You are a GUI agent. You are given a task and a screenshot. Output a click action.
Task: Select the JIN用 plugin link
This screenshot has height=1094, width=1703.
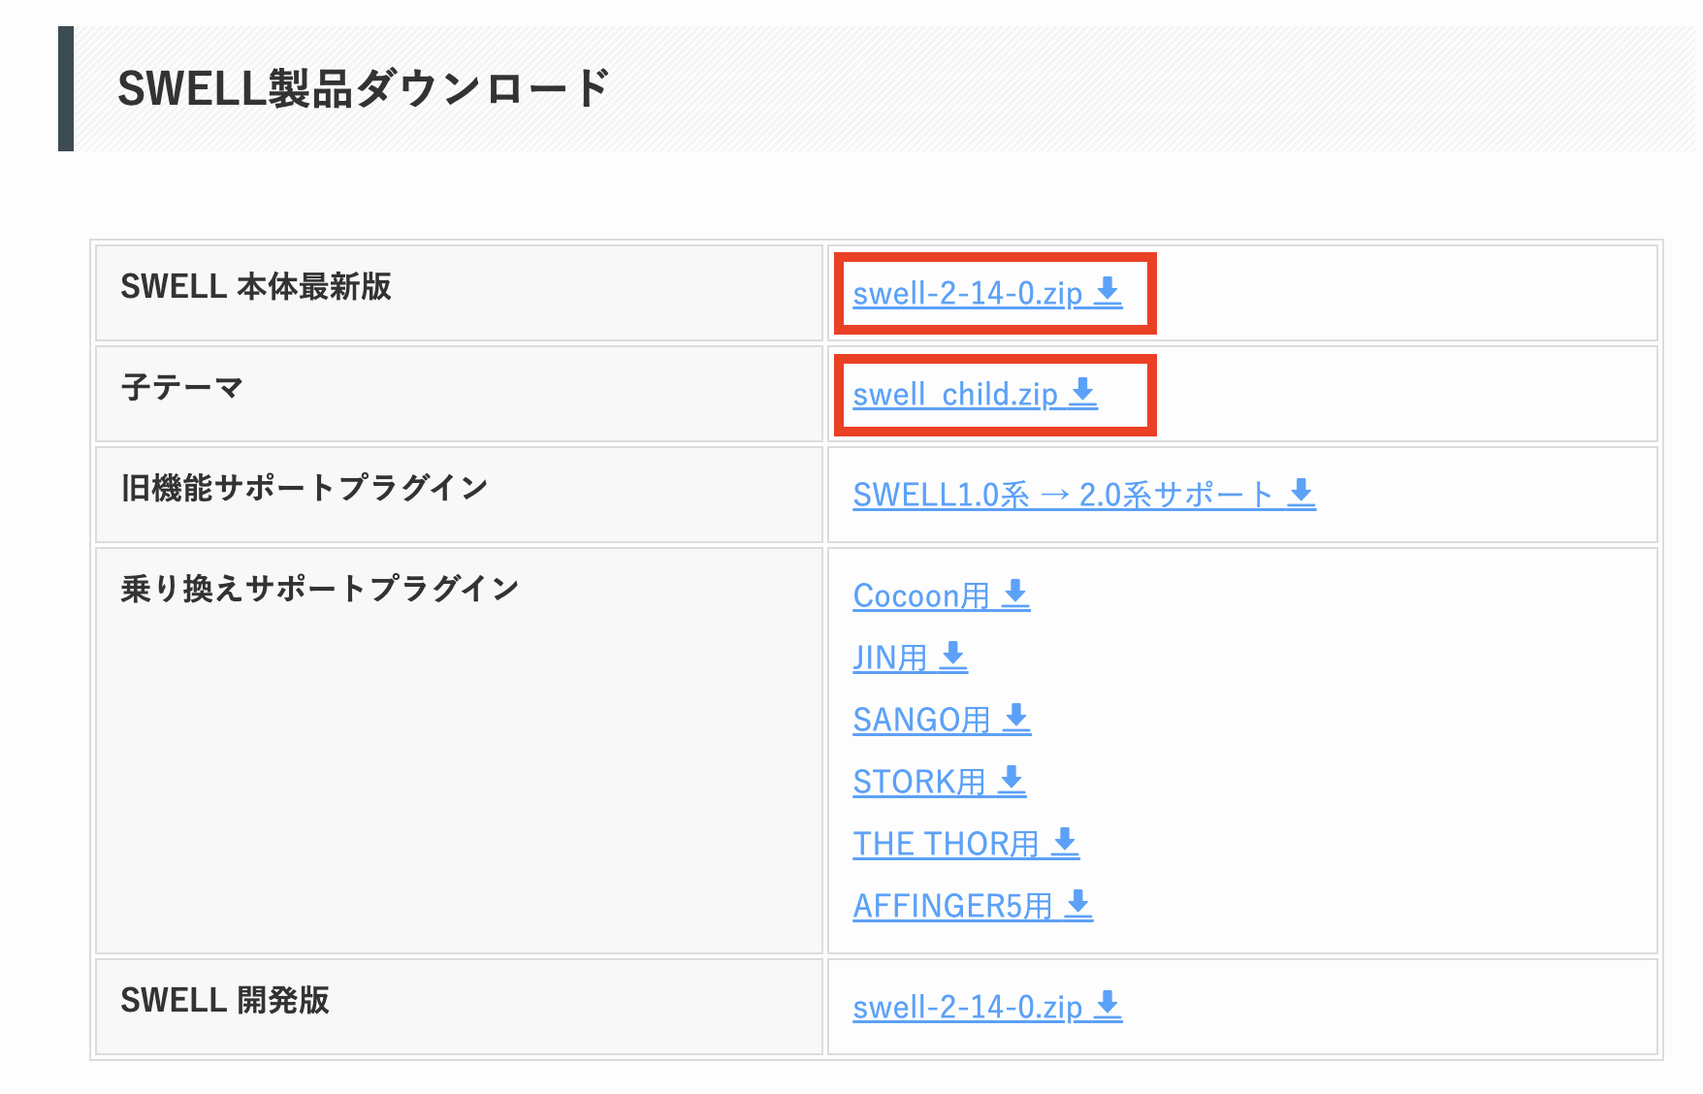coord(890,658)
